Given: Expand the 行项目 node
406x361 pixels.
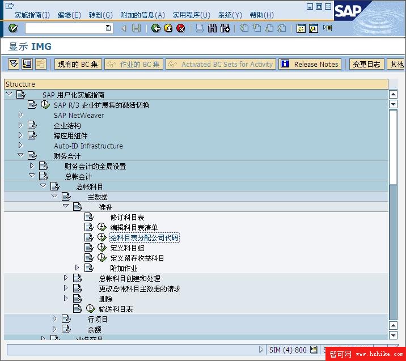Looking at the screenshot, I should click(x=54, y=318).
